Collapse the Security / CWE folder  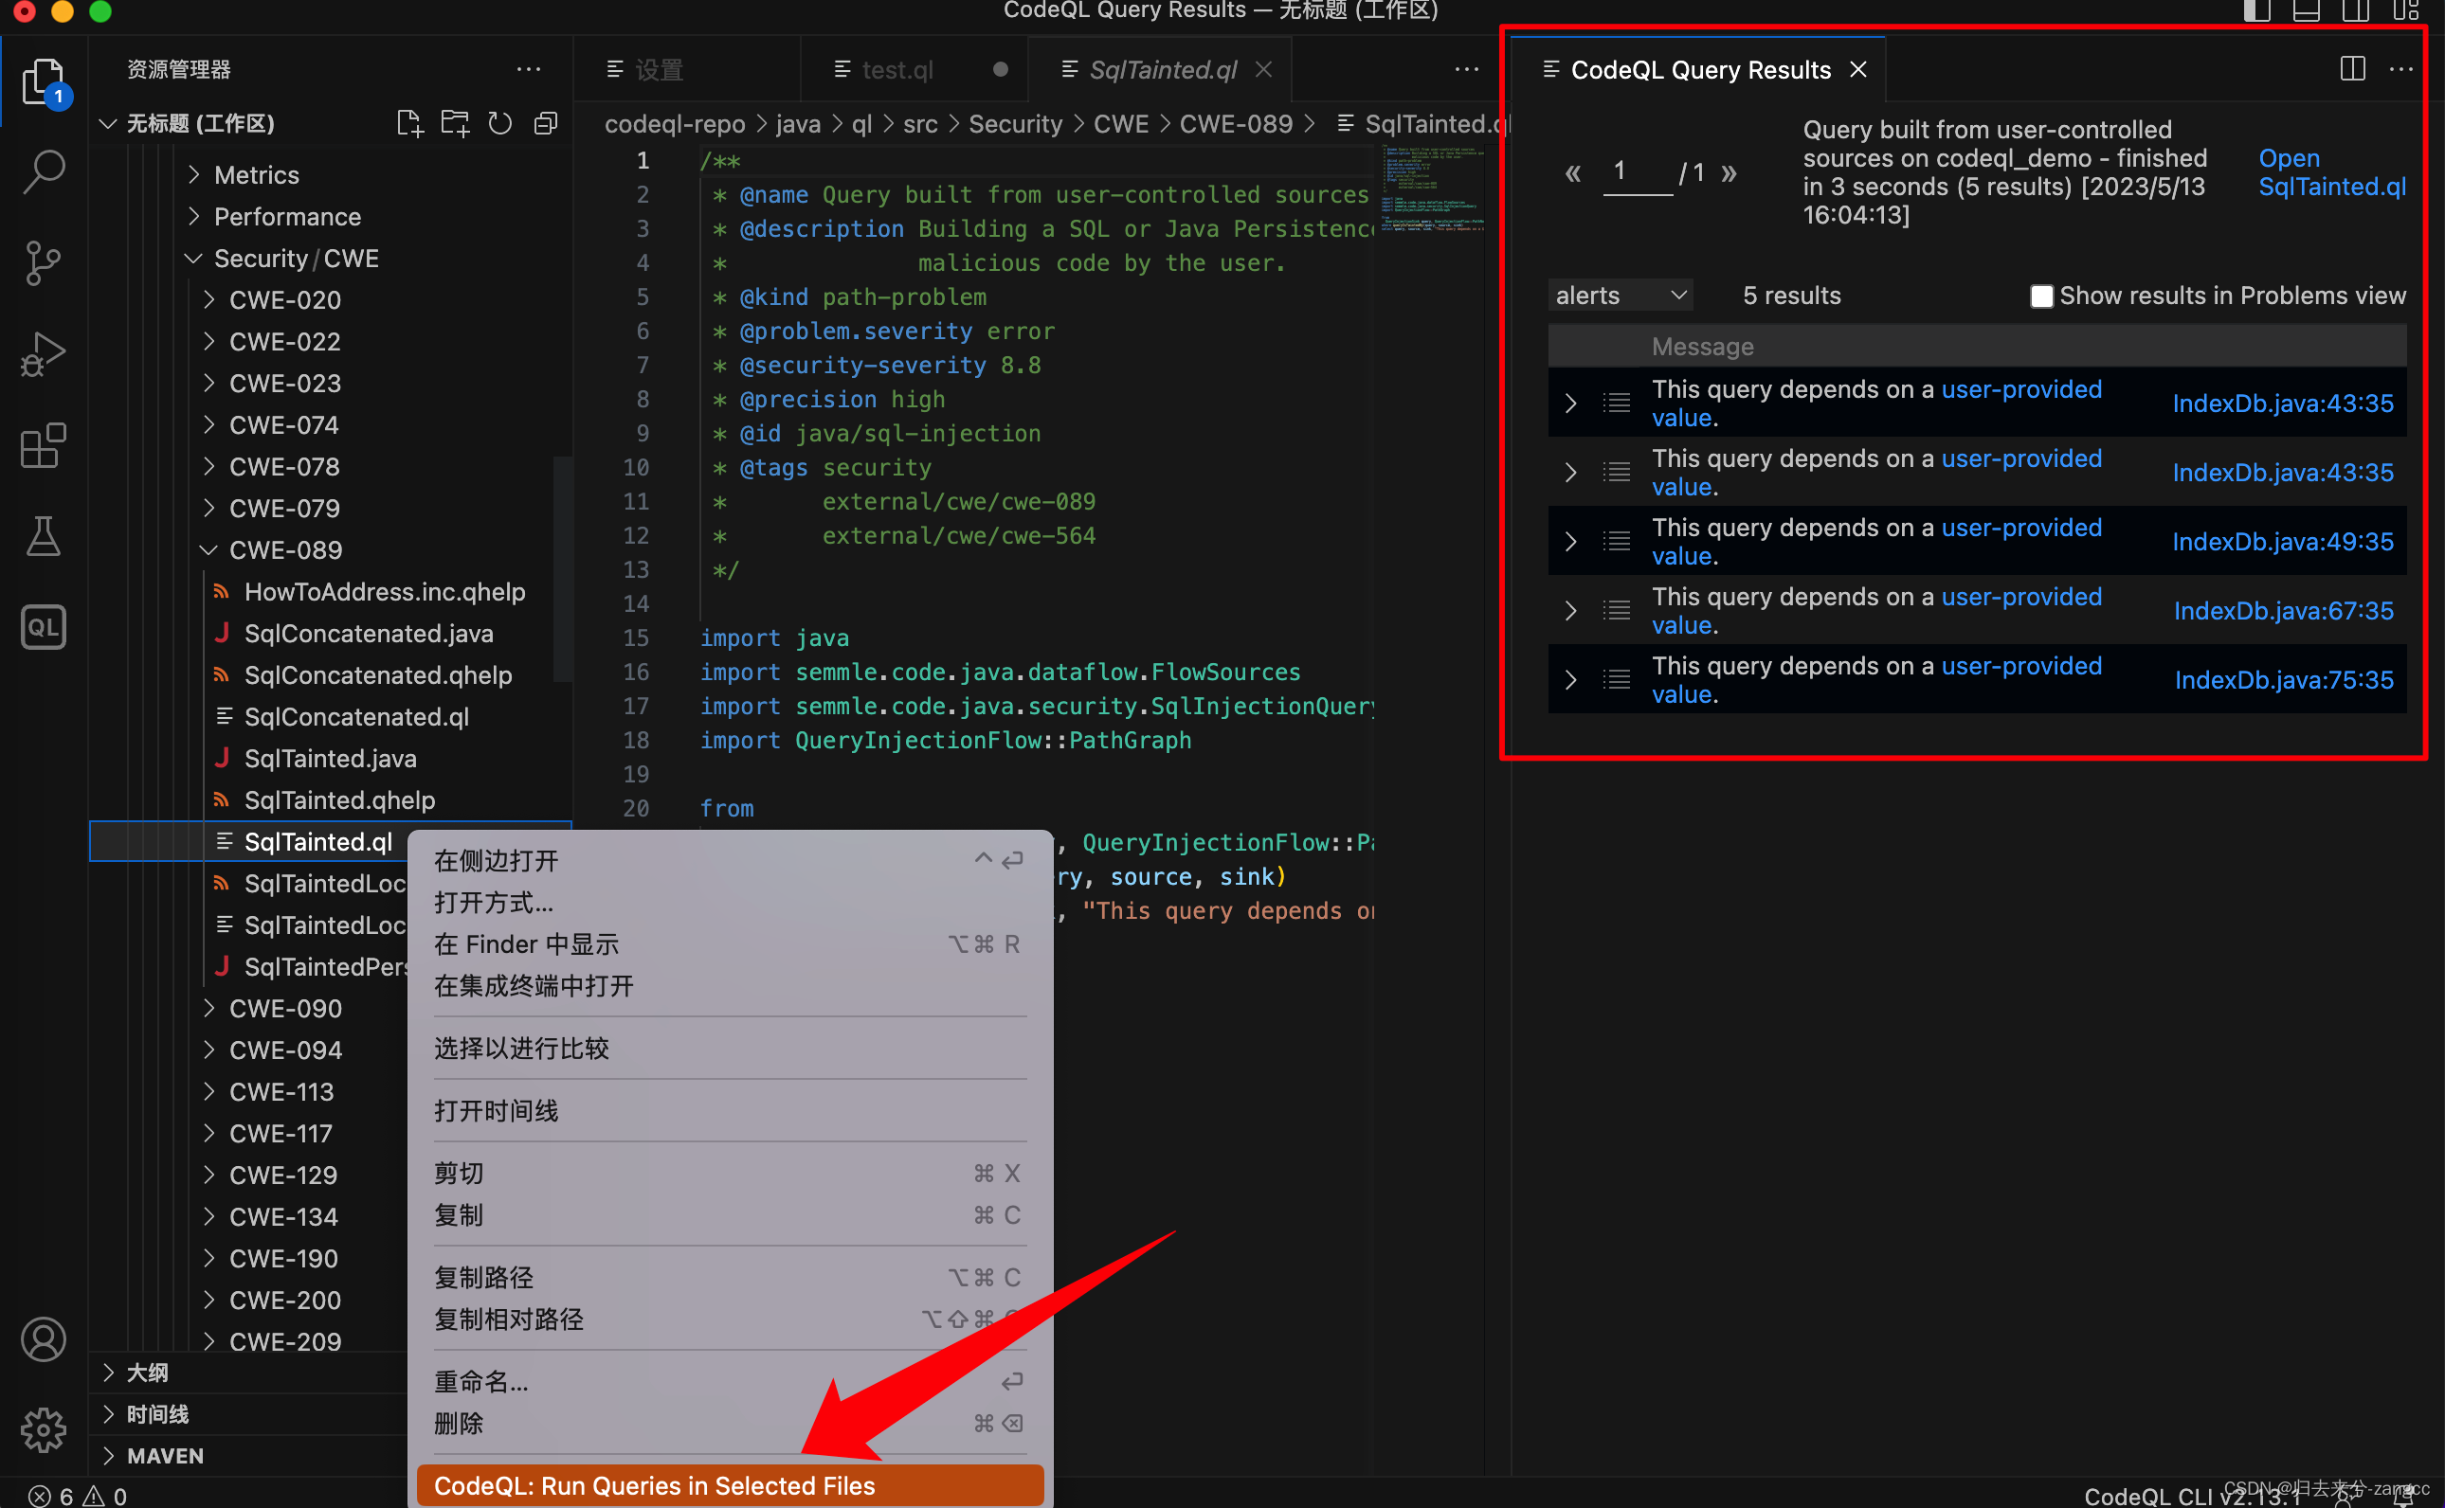(x=193, y=259)
